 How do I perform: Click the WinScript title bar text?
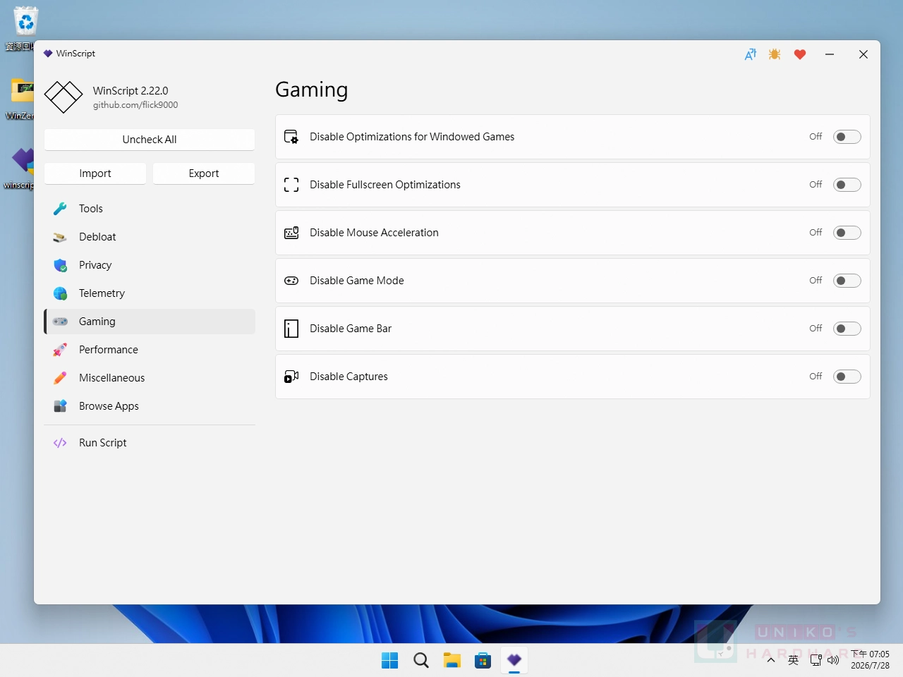[x=75, y=54]
